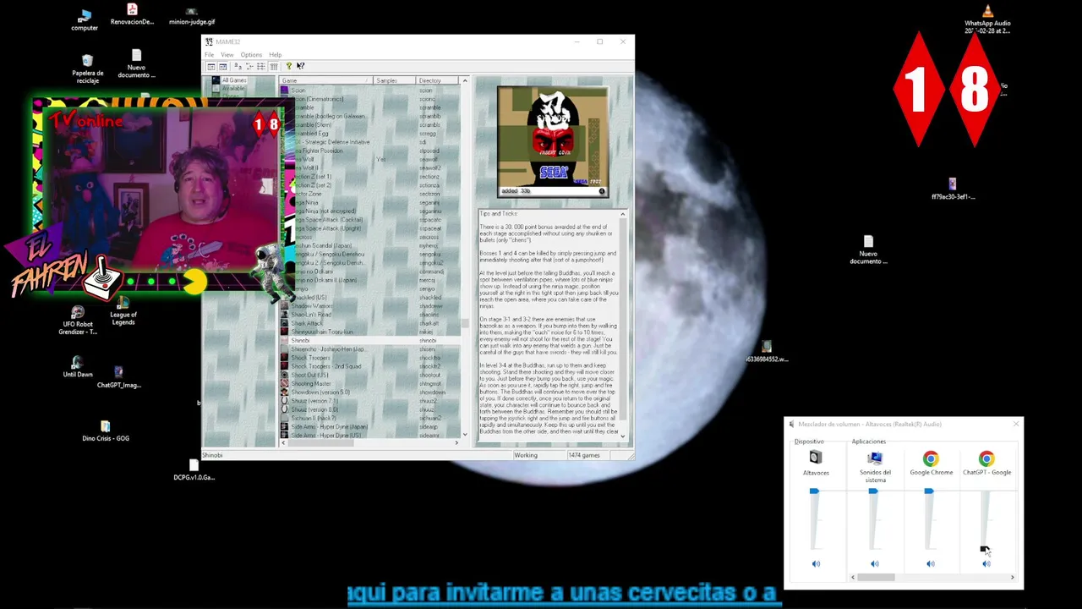Select the Shoot Out (US) row
Image resolution: width=1082 pixels, height=609 pixels.
tap(369, 375)
